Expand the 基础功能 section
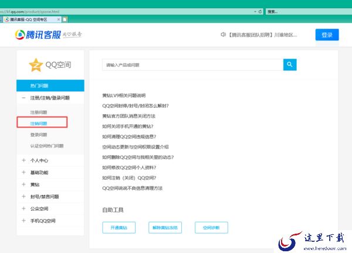The height and width of the screenshot is (253, 352). pyautogui.click(x=50, y=173)
